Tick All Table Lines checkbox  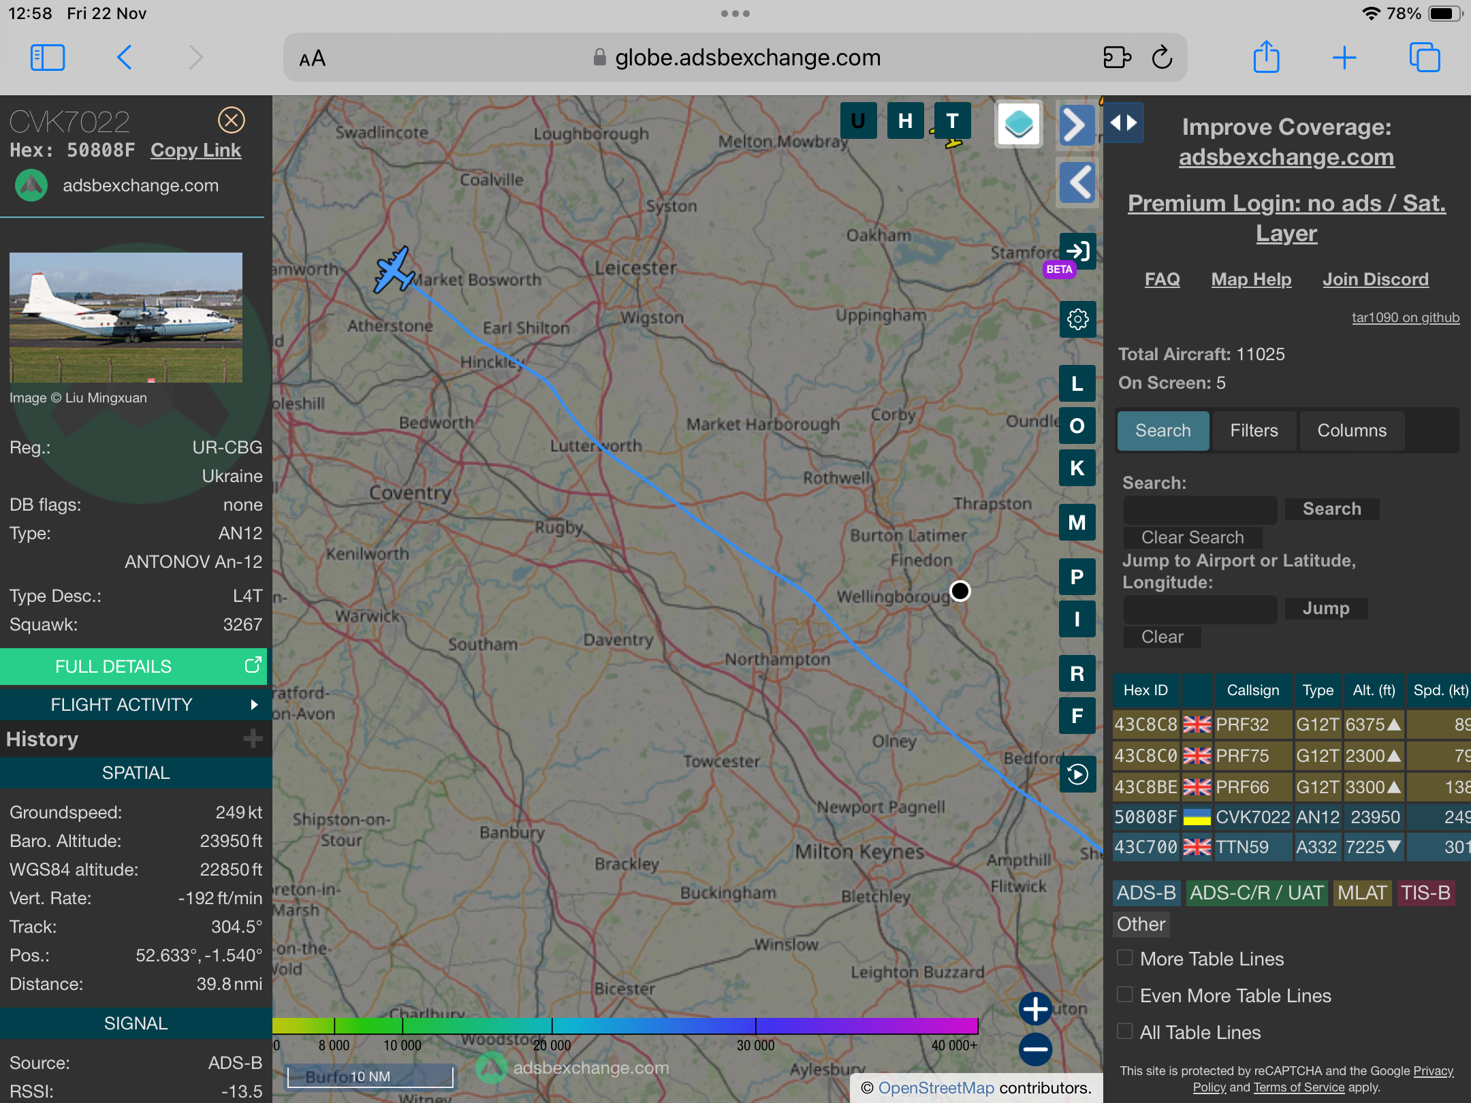1125,1032
